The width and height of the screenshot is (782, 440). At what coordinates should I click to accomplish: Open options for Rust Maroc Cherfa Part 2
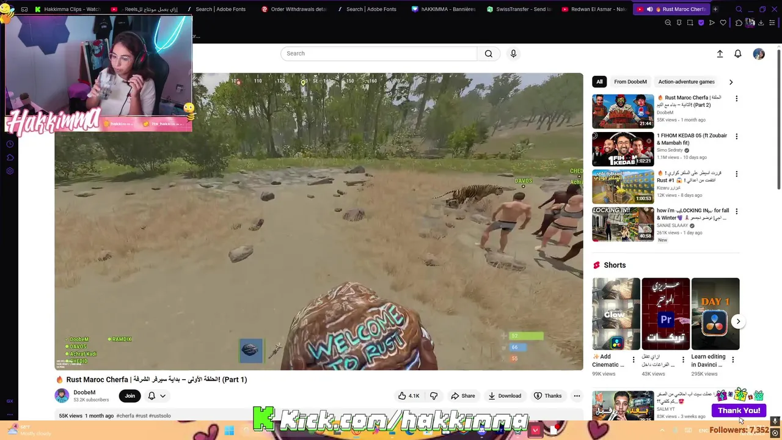[x=736, y=98]
